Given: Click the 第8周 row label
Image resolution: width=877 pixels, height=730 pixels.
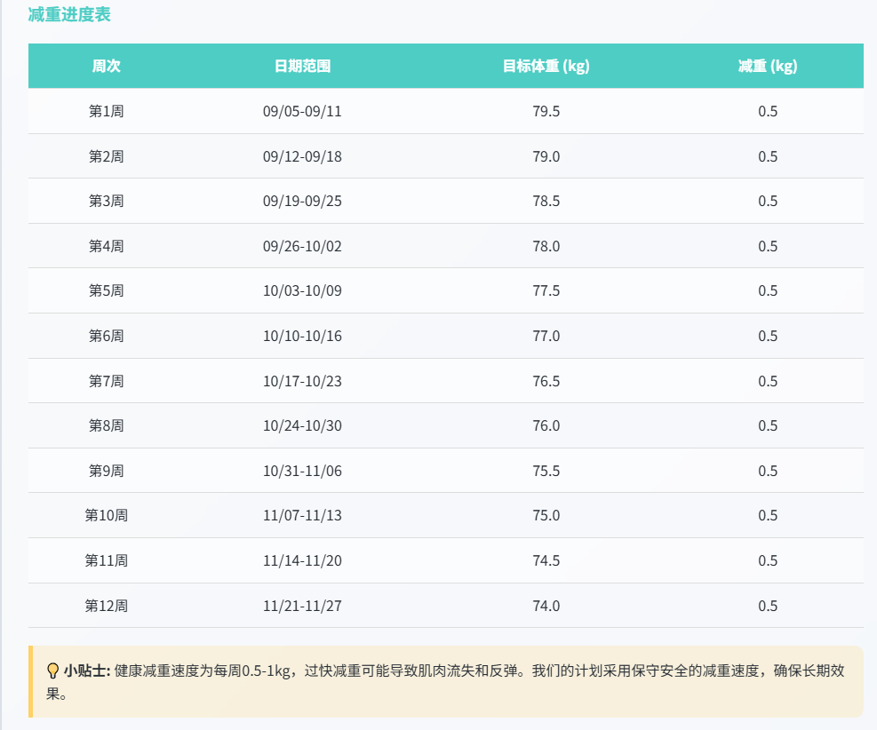Looking at the screenshot, I should [107, 426].
